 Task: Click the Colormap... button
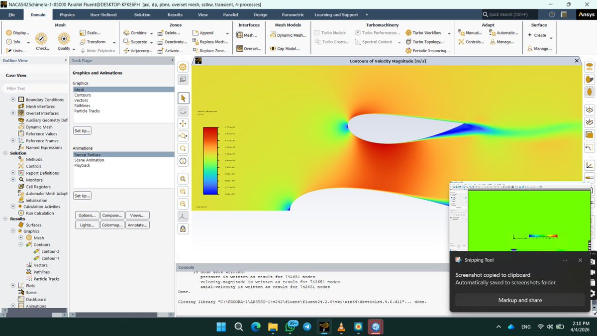tap(112, 225)
